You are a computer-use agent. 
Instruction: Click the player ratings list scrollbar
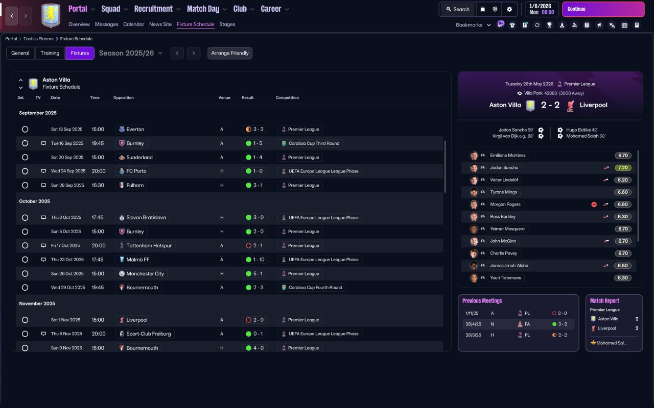pyautogui.click(x=639, y=196)
